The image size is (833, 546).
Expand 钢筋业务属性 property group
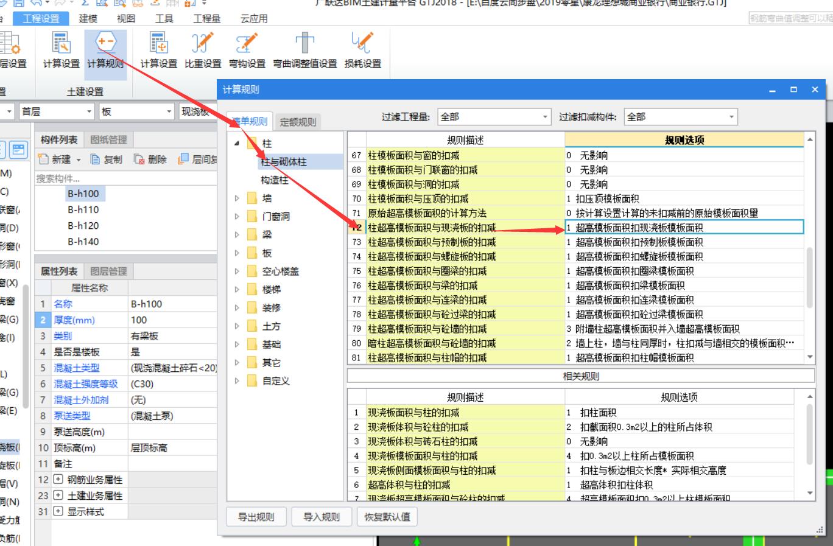tap(58, 480)
